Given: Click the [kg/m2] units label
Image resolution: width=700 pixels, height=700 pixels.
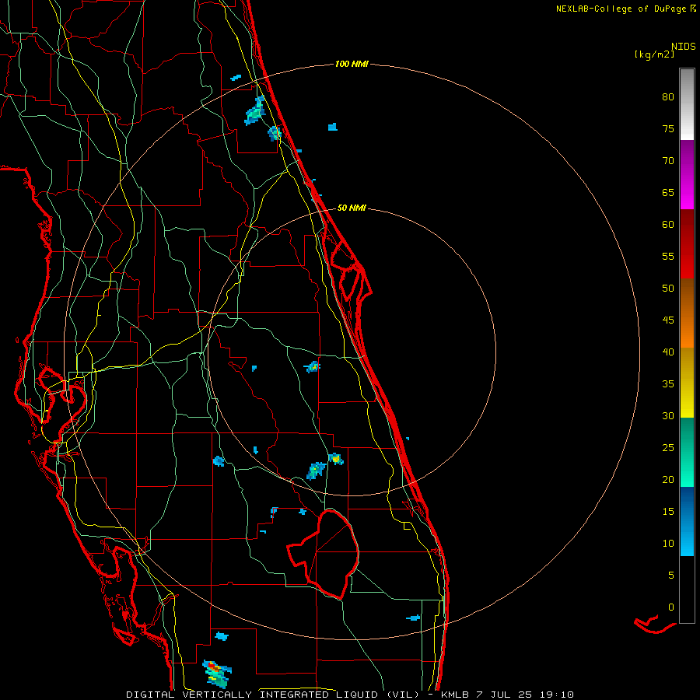Looking at the screenshot, I should click(654, 54).
